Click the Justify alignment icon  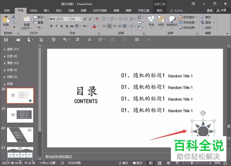[120, 26]
